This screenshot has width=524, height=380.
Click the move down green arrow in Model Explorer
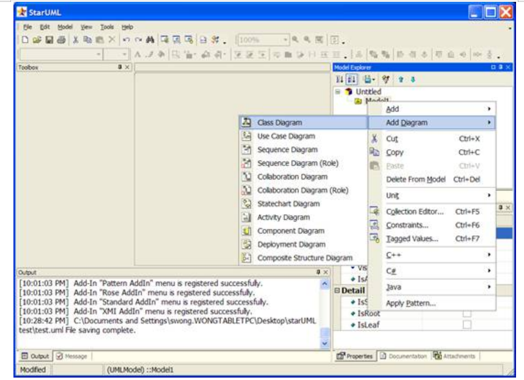tap(413, 79)
